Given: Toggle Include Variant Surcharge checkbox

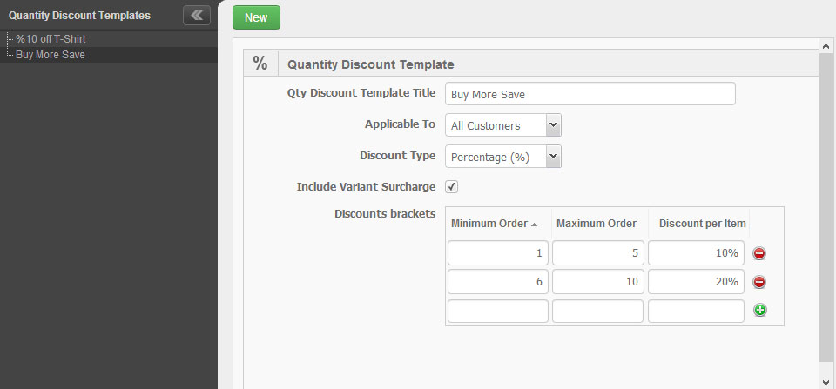Looking at the screenshot, I should [452, 186].
